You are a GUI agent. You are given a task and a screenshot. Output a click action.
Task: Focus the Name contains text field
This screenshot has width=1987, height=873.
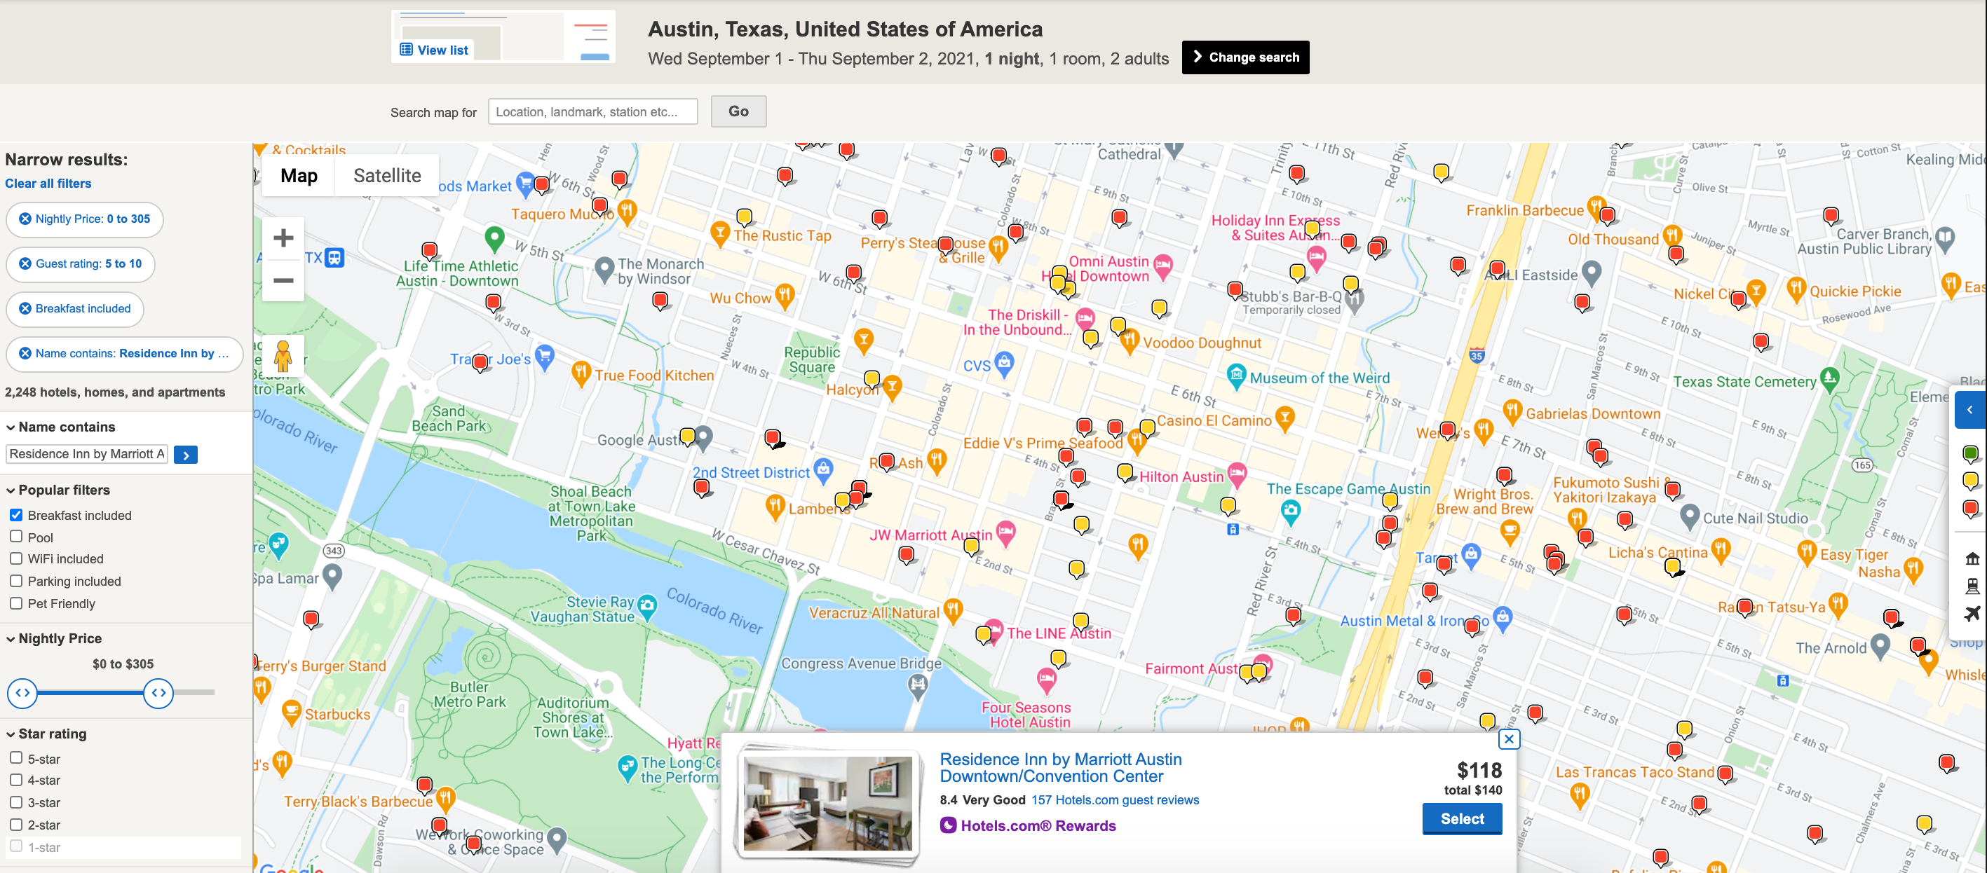[x=87, y=455]
